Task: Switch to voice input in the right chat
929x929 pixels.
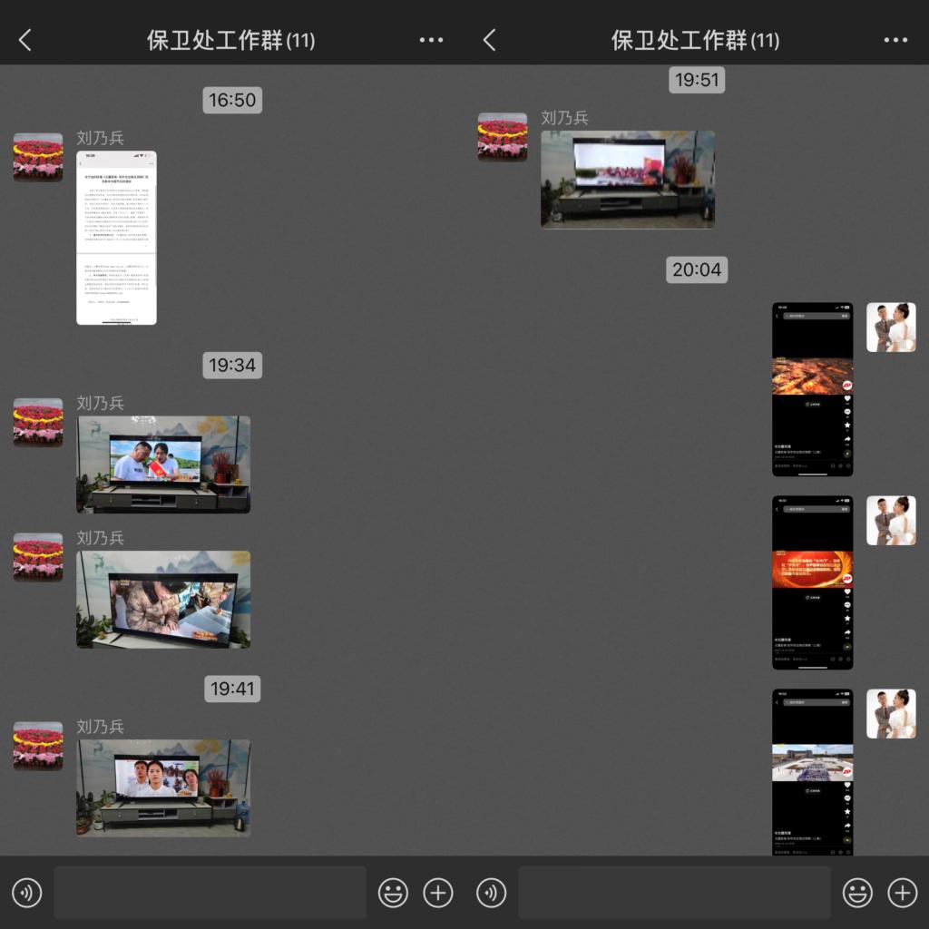Action: pos(492,893)
